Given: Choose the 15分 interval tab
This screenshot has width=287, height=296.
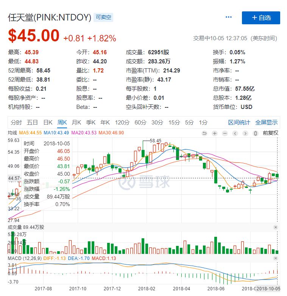Looking at the screenshot, I should point(174,123).
